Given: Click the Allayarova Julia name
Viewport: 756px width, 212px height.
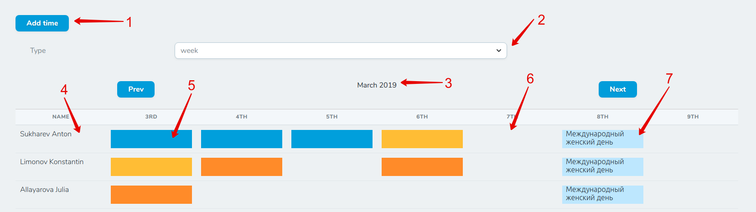Looking at the screenshot, I should point(44,190).
